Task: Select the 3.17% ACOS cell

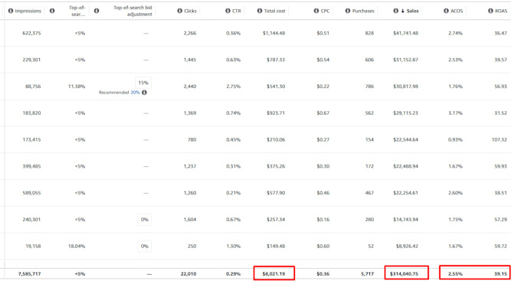Action: coord(455,113)
